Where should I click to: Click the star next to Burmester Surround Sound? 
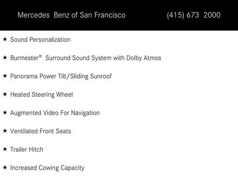pyautogui.click(x=5, y=57)
